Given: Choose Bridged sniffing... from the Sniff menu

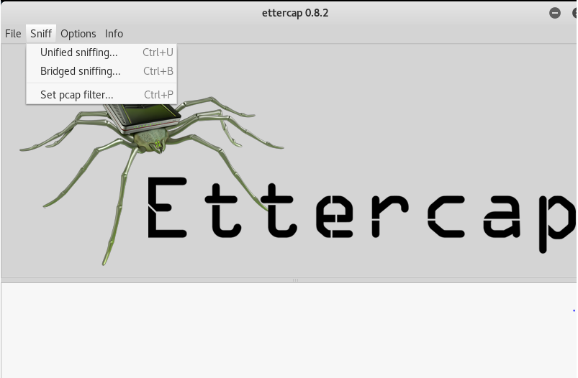Looking at the screenshot, I should (x=101, y=71).
